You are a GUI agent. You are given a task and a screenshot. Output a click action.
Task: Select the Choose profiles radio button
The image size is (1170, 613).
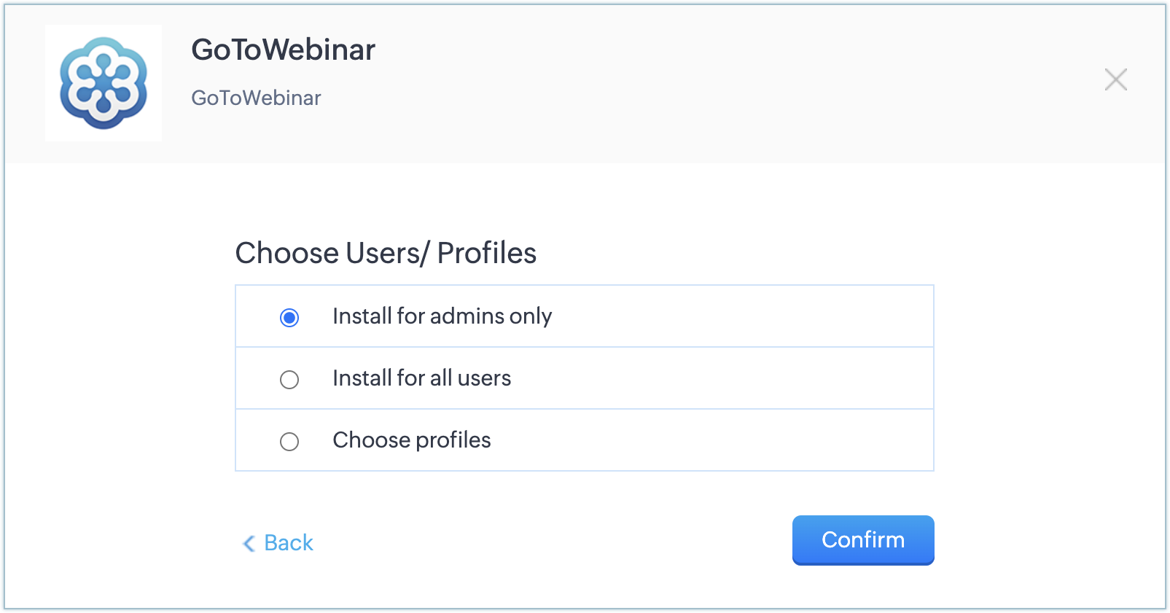pos(289,442)
